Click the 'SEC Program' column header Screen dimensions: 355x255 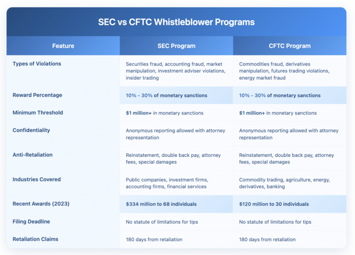[176, 46]
